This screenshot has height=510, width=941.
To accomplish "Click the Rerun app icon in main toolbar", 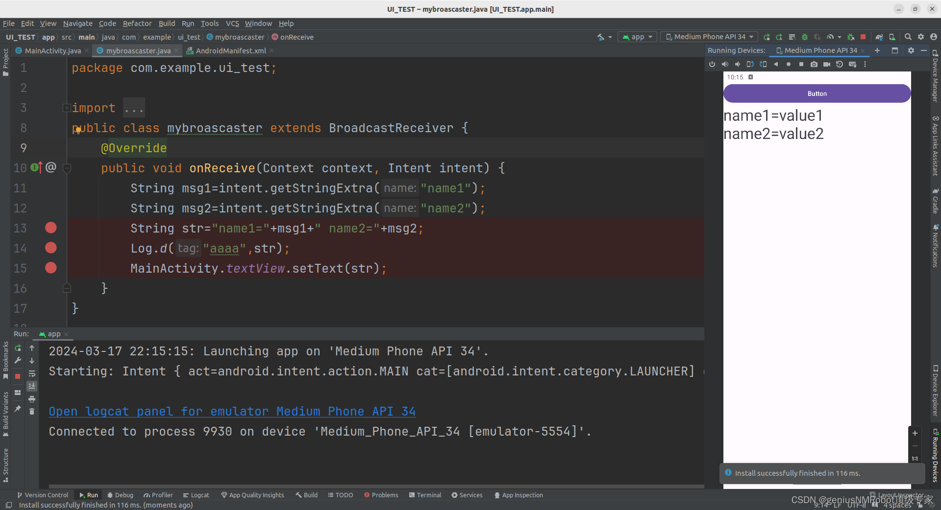I will coord(767,37).
